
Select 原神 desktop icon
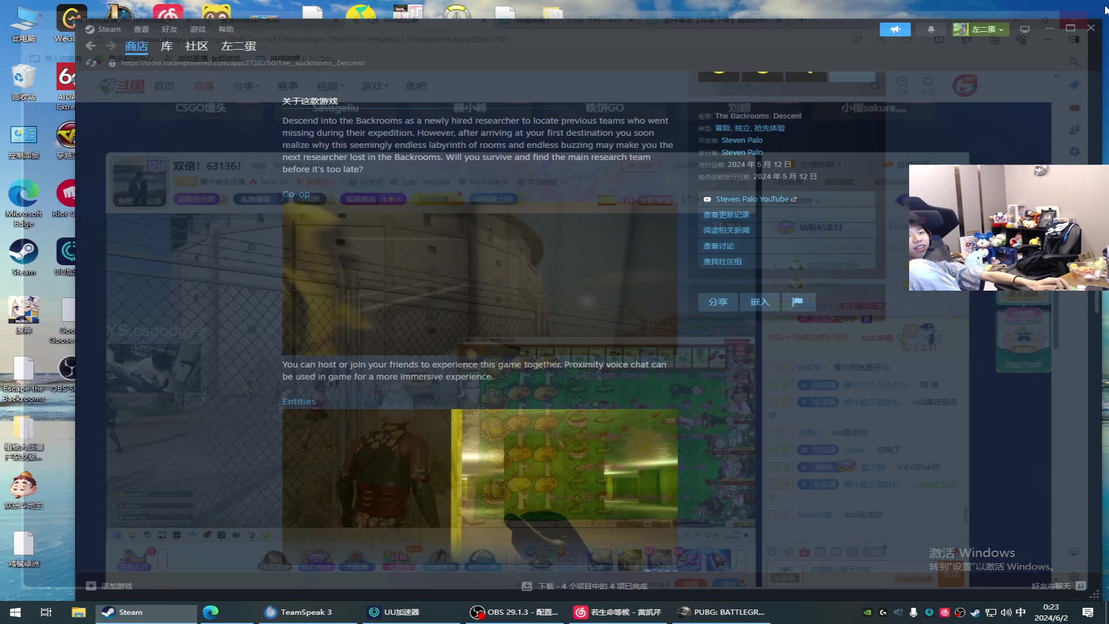point(24,315)
